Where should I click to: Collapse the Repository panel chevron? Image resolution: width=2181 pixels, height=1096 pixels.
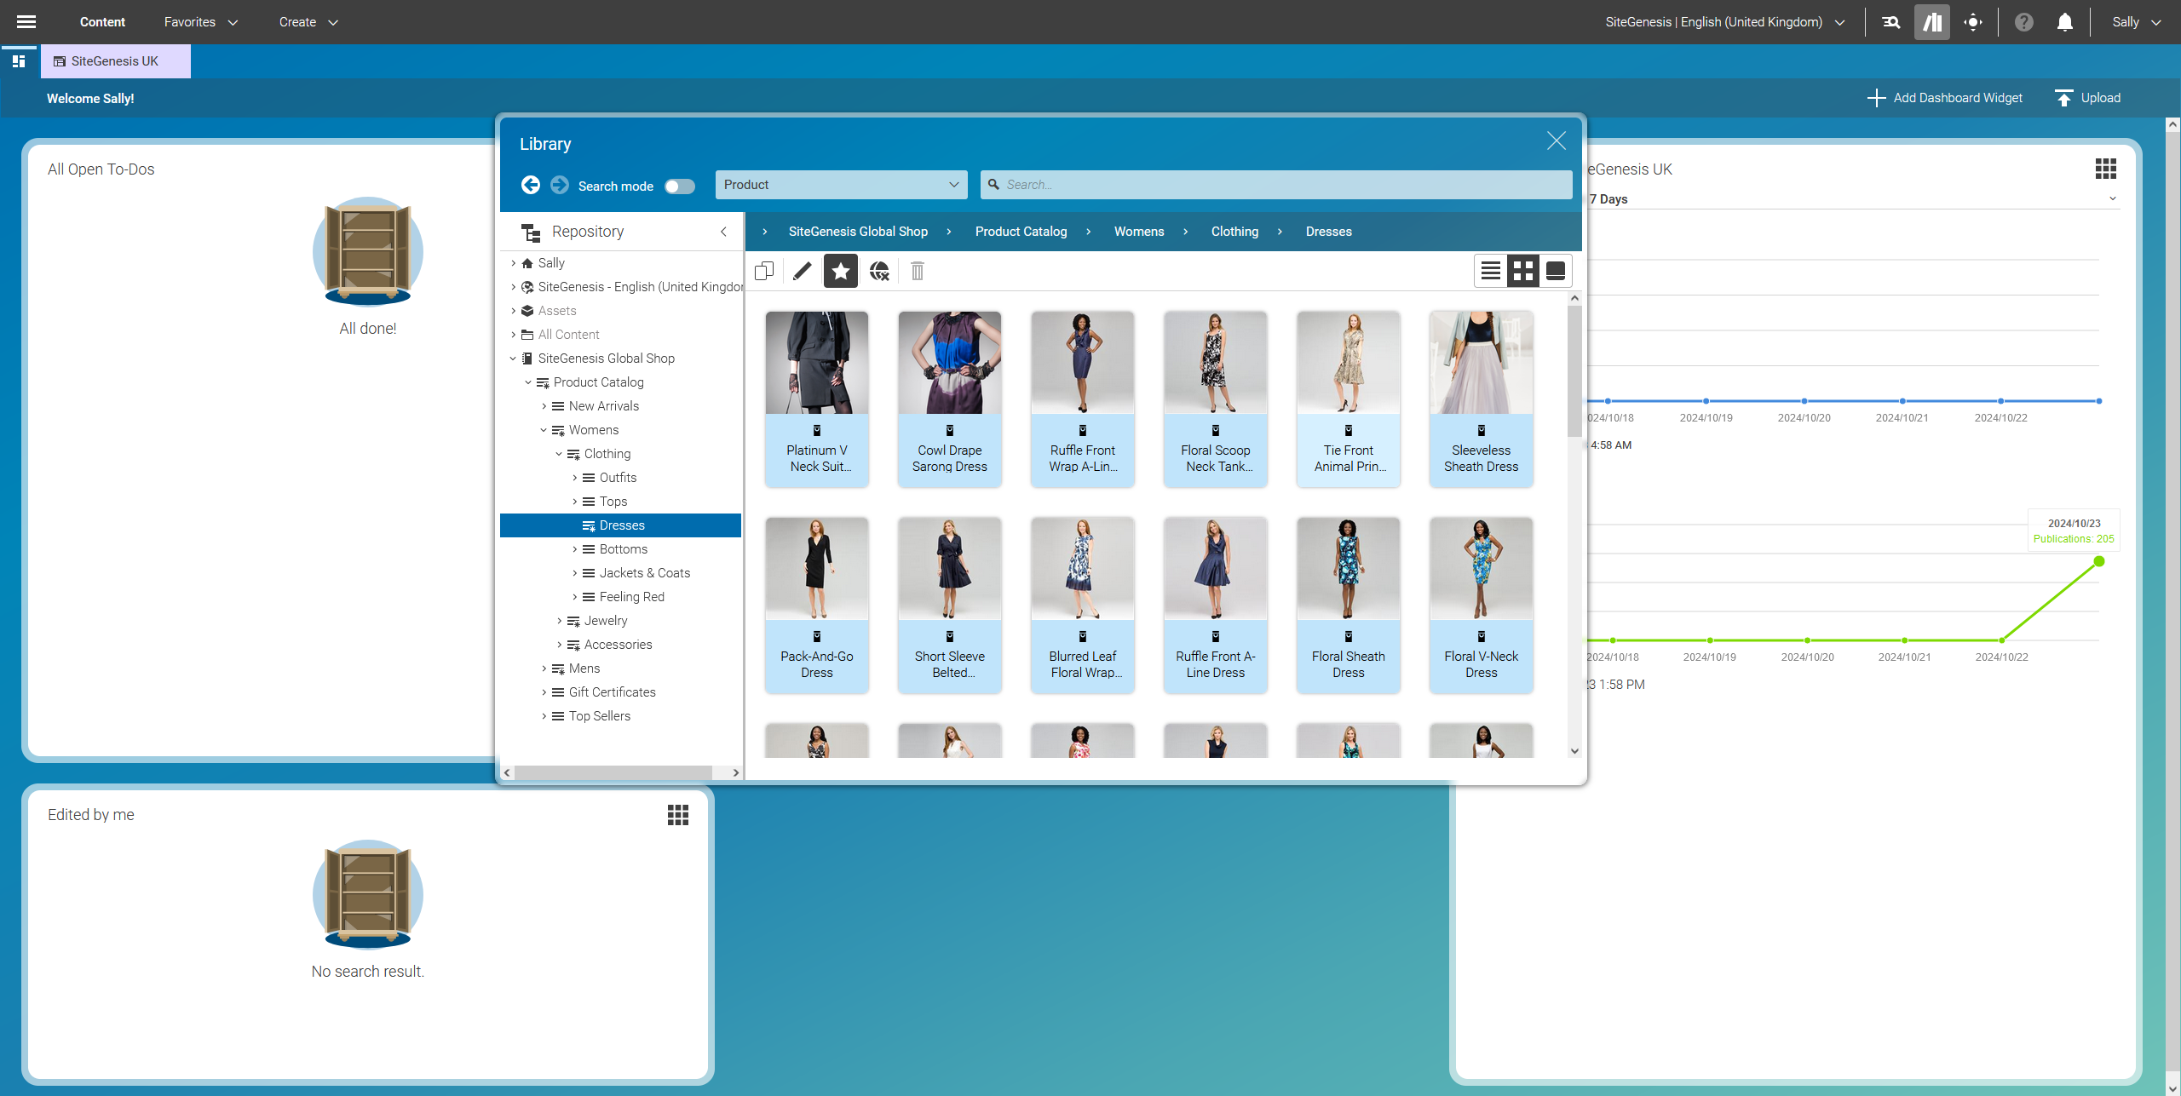tap(723, 232)
